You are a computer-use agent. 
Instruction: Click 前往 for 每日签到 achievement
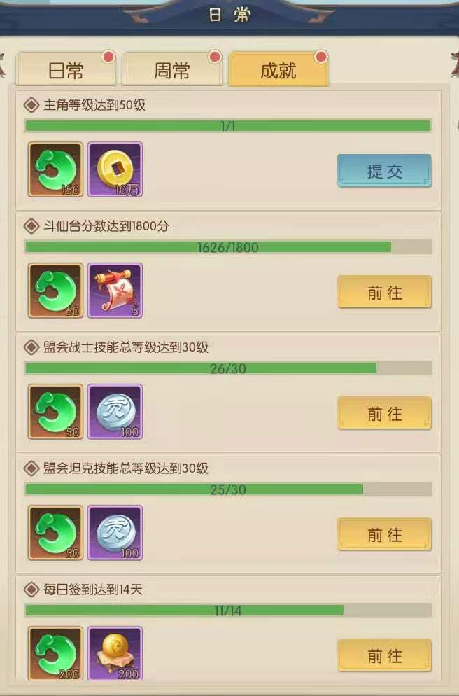tap(385, 655)
